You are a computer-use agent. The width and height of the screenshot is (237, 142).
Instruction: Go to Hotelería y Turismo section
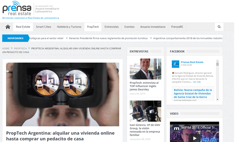click(69, 27)
